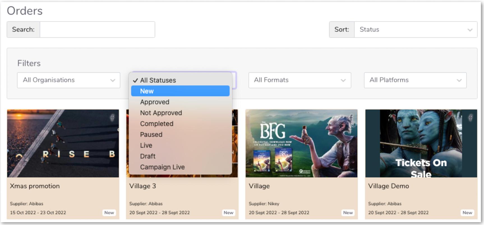This screenshot has width=484, height=225.
Task: Pick Paused in the status dropdown
Action: [180, 135]
